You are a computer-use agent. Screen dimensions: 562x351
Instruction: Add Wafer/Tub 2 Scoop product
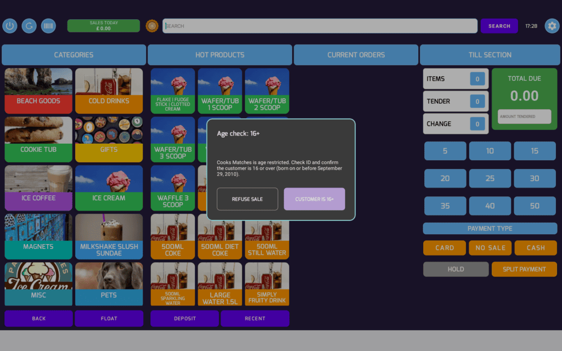pos(267,90)
